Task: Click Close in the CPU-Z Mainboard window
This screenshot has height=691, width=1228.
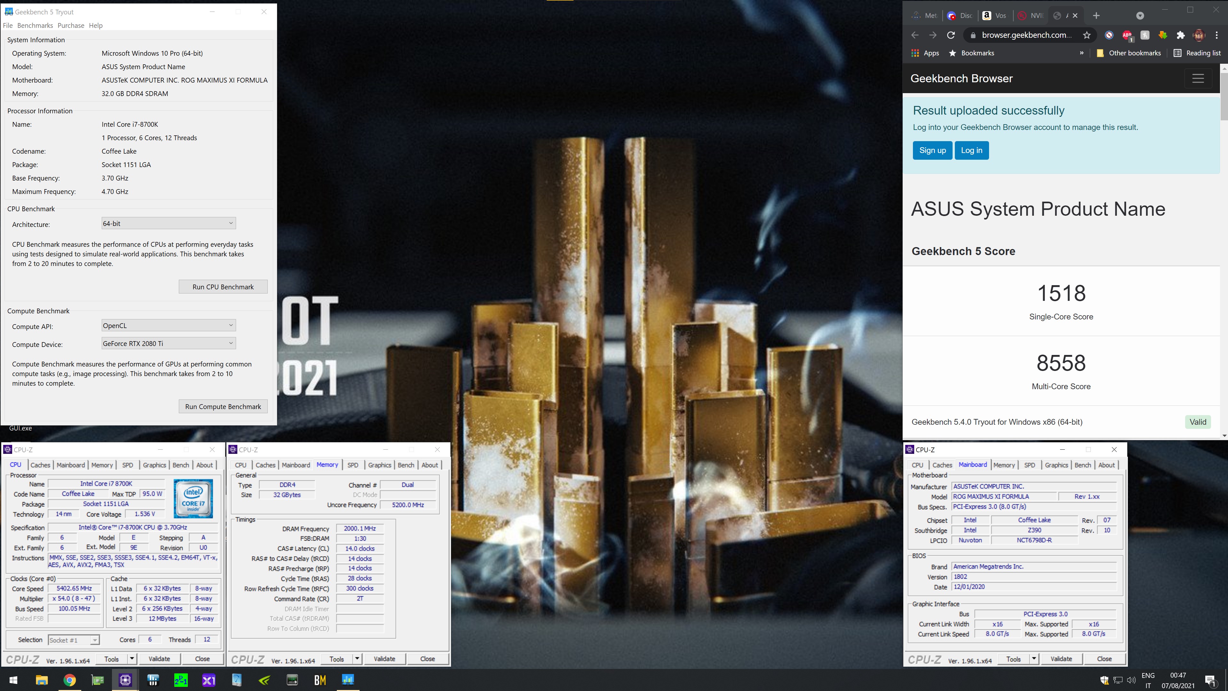Action: pyautogui.click(x=1104, y=659)
